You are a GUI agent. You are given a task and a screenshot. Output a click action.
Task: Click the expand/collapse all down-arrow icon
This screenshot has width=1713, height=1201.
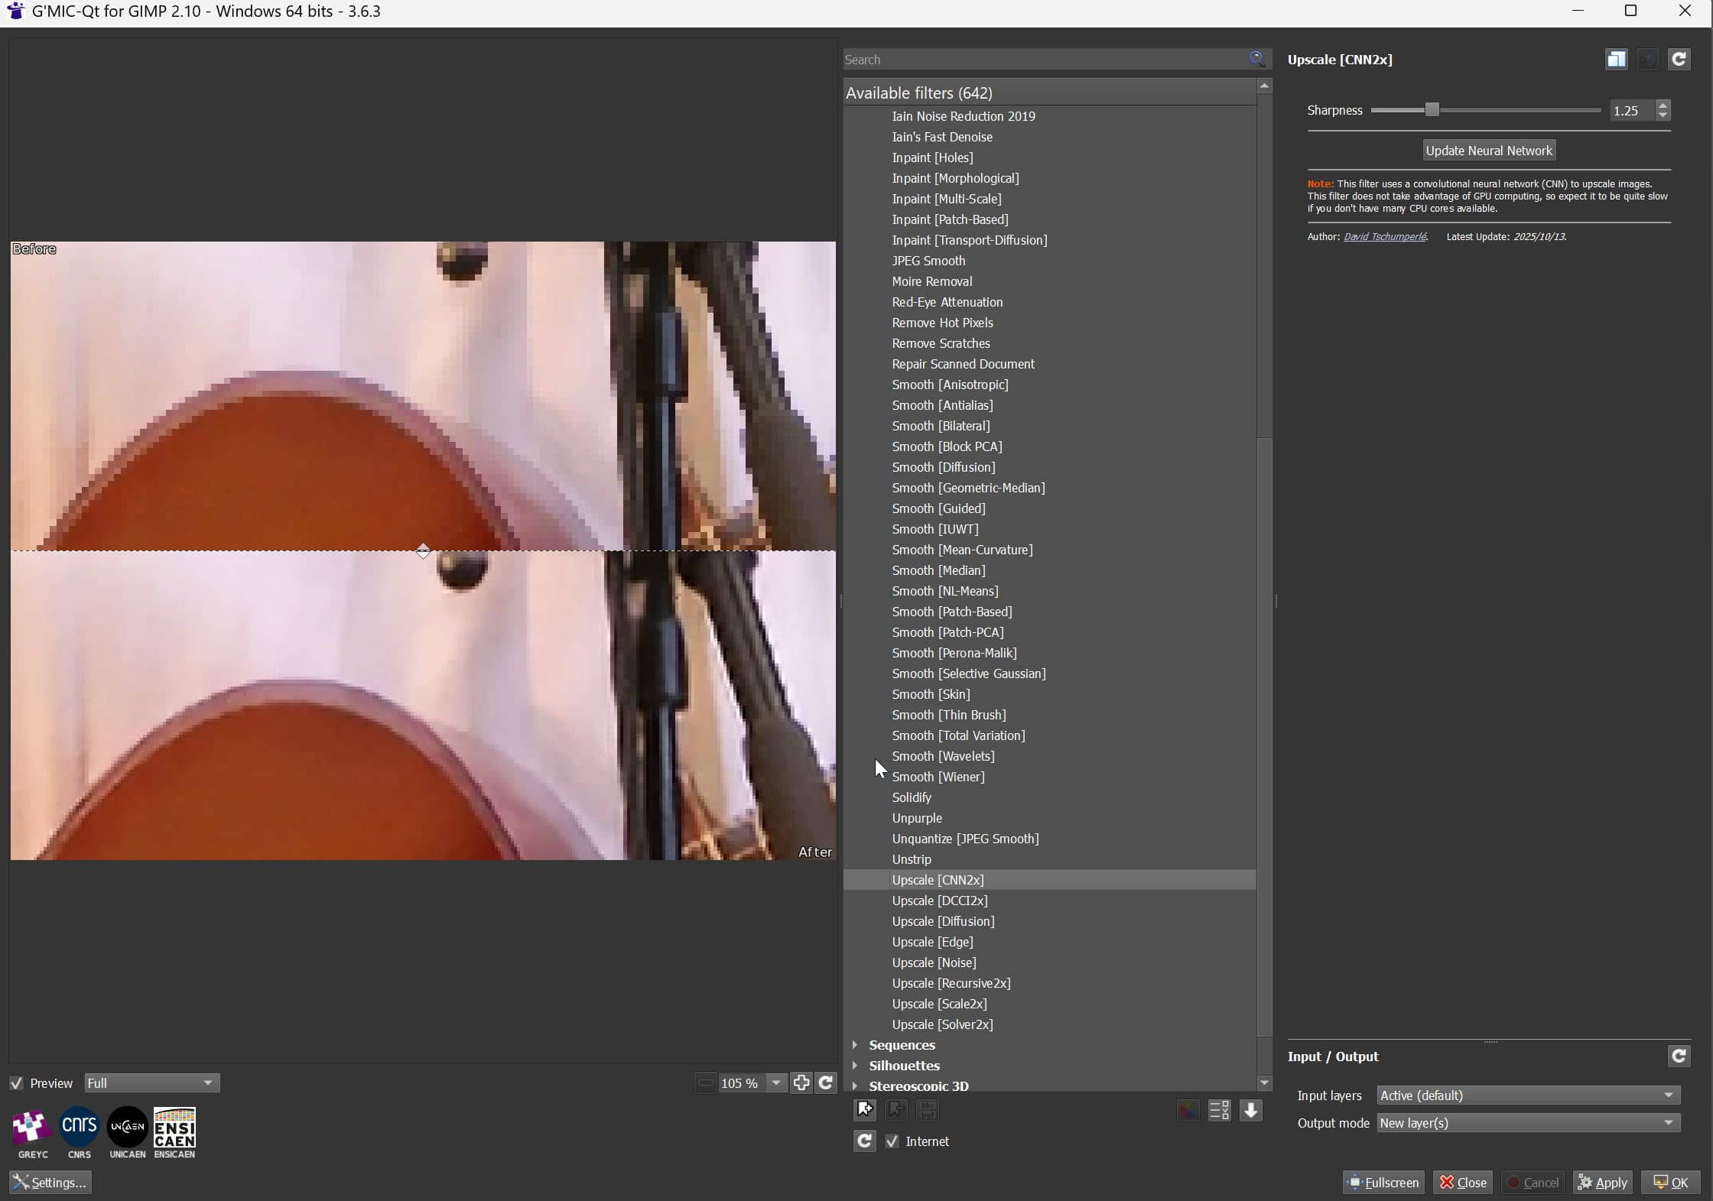(1251, 1111)
